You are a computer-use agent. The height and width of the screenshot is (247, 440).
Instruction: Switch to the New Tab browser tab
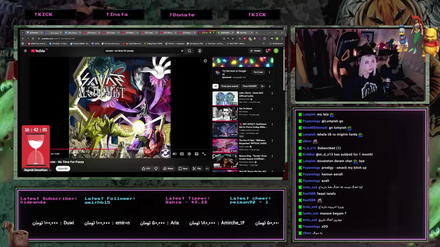coord(244,33)
